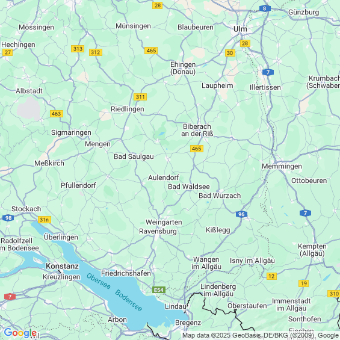This screenshot has height=340, width=340.
Task: Click the B463 road shield near Albstadt
Action: (57, 114)
